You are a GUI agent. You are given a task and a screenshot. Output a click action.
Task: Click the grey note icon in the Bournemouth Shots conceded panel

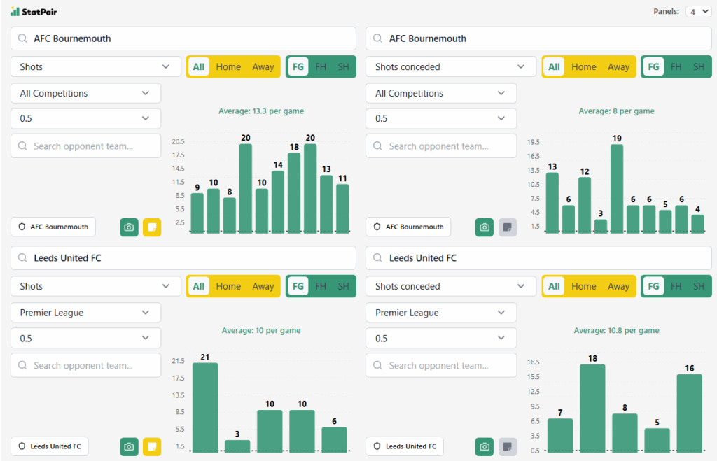click(x=507, y=227)
